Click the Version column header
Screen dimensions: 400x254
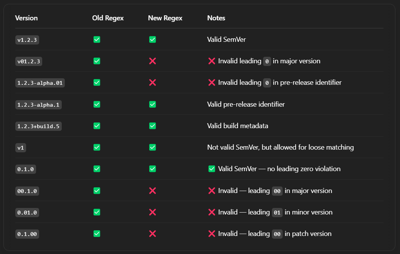[x=26, y=18]
